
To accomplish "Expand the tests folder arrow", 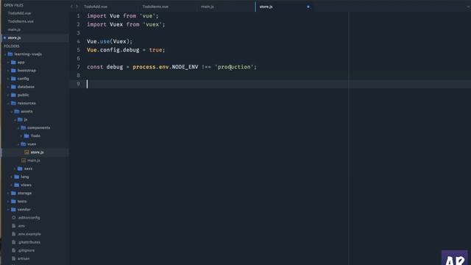I will 8,201.
